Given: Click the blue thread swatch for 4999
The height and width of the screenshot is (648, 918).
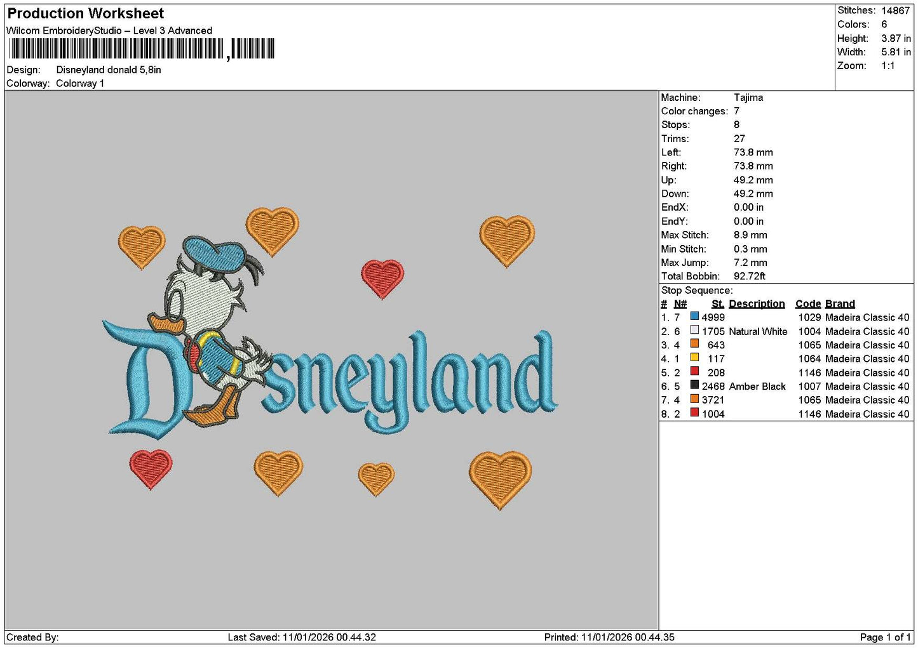Looking at the screenshot, I should [x=694, y=316].
